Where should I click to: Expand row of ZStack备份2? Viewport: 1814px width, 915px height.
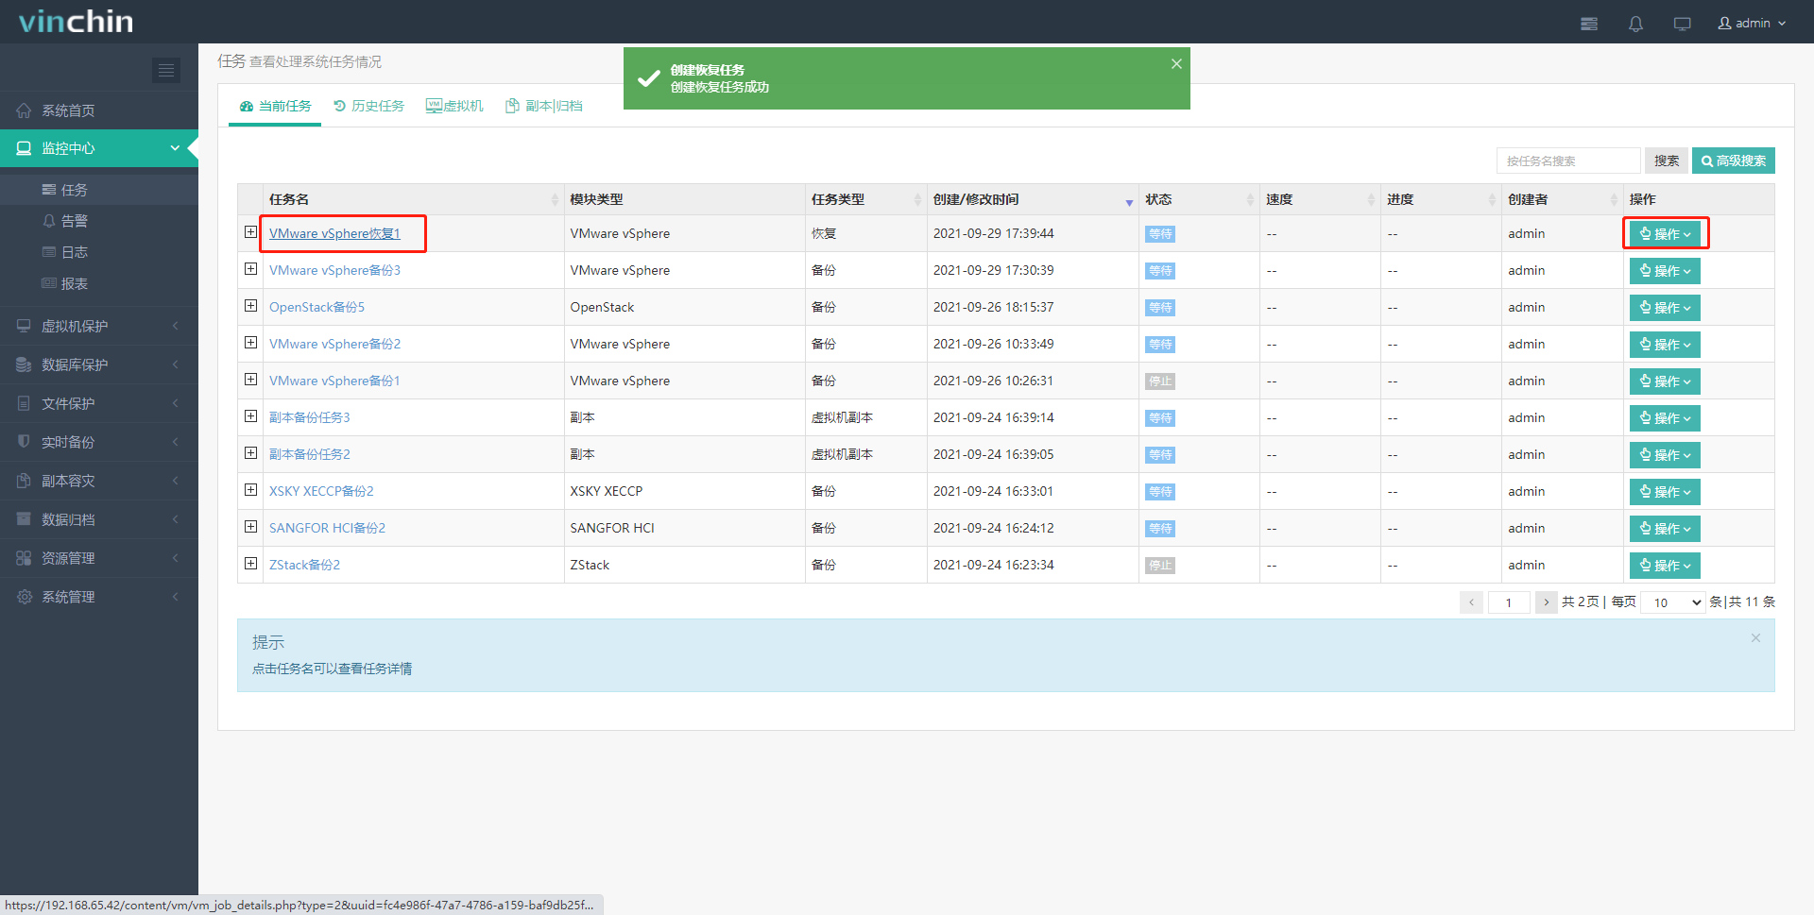[250, 564]
